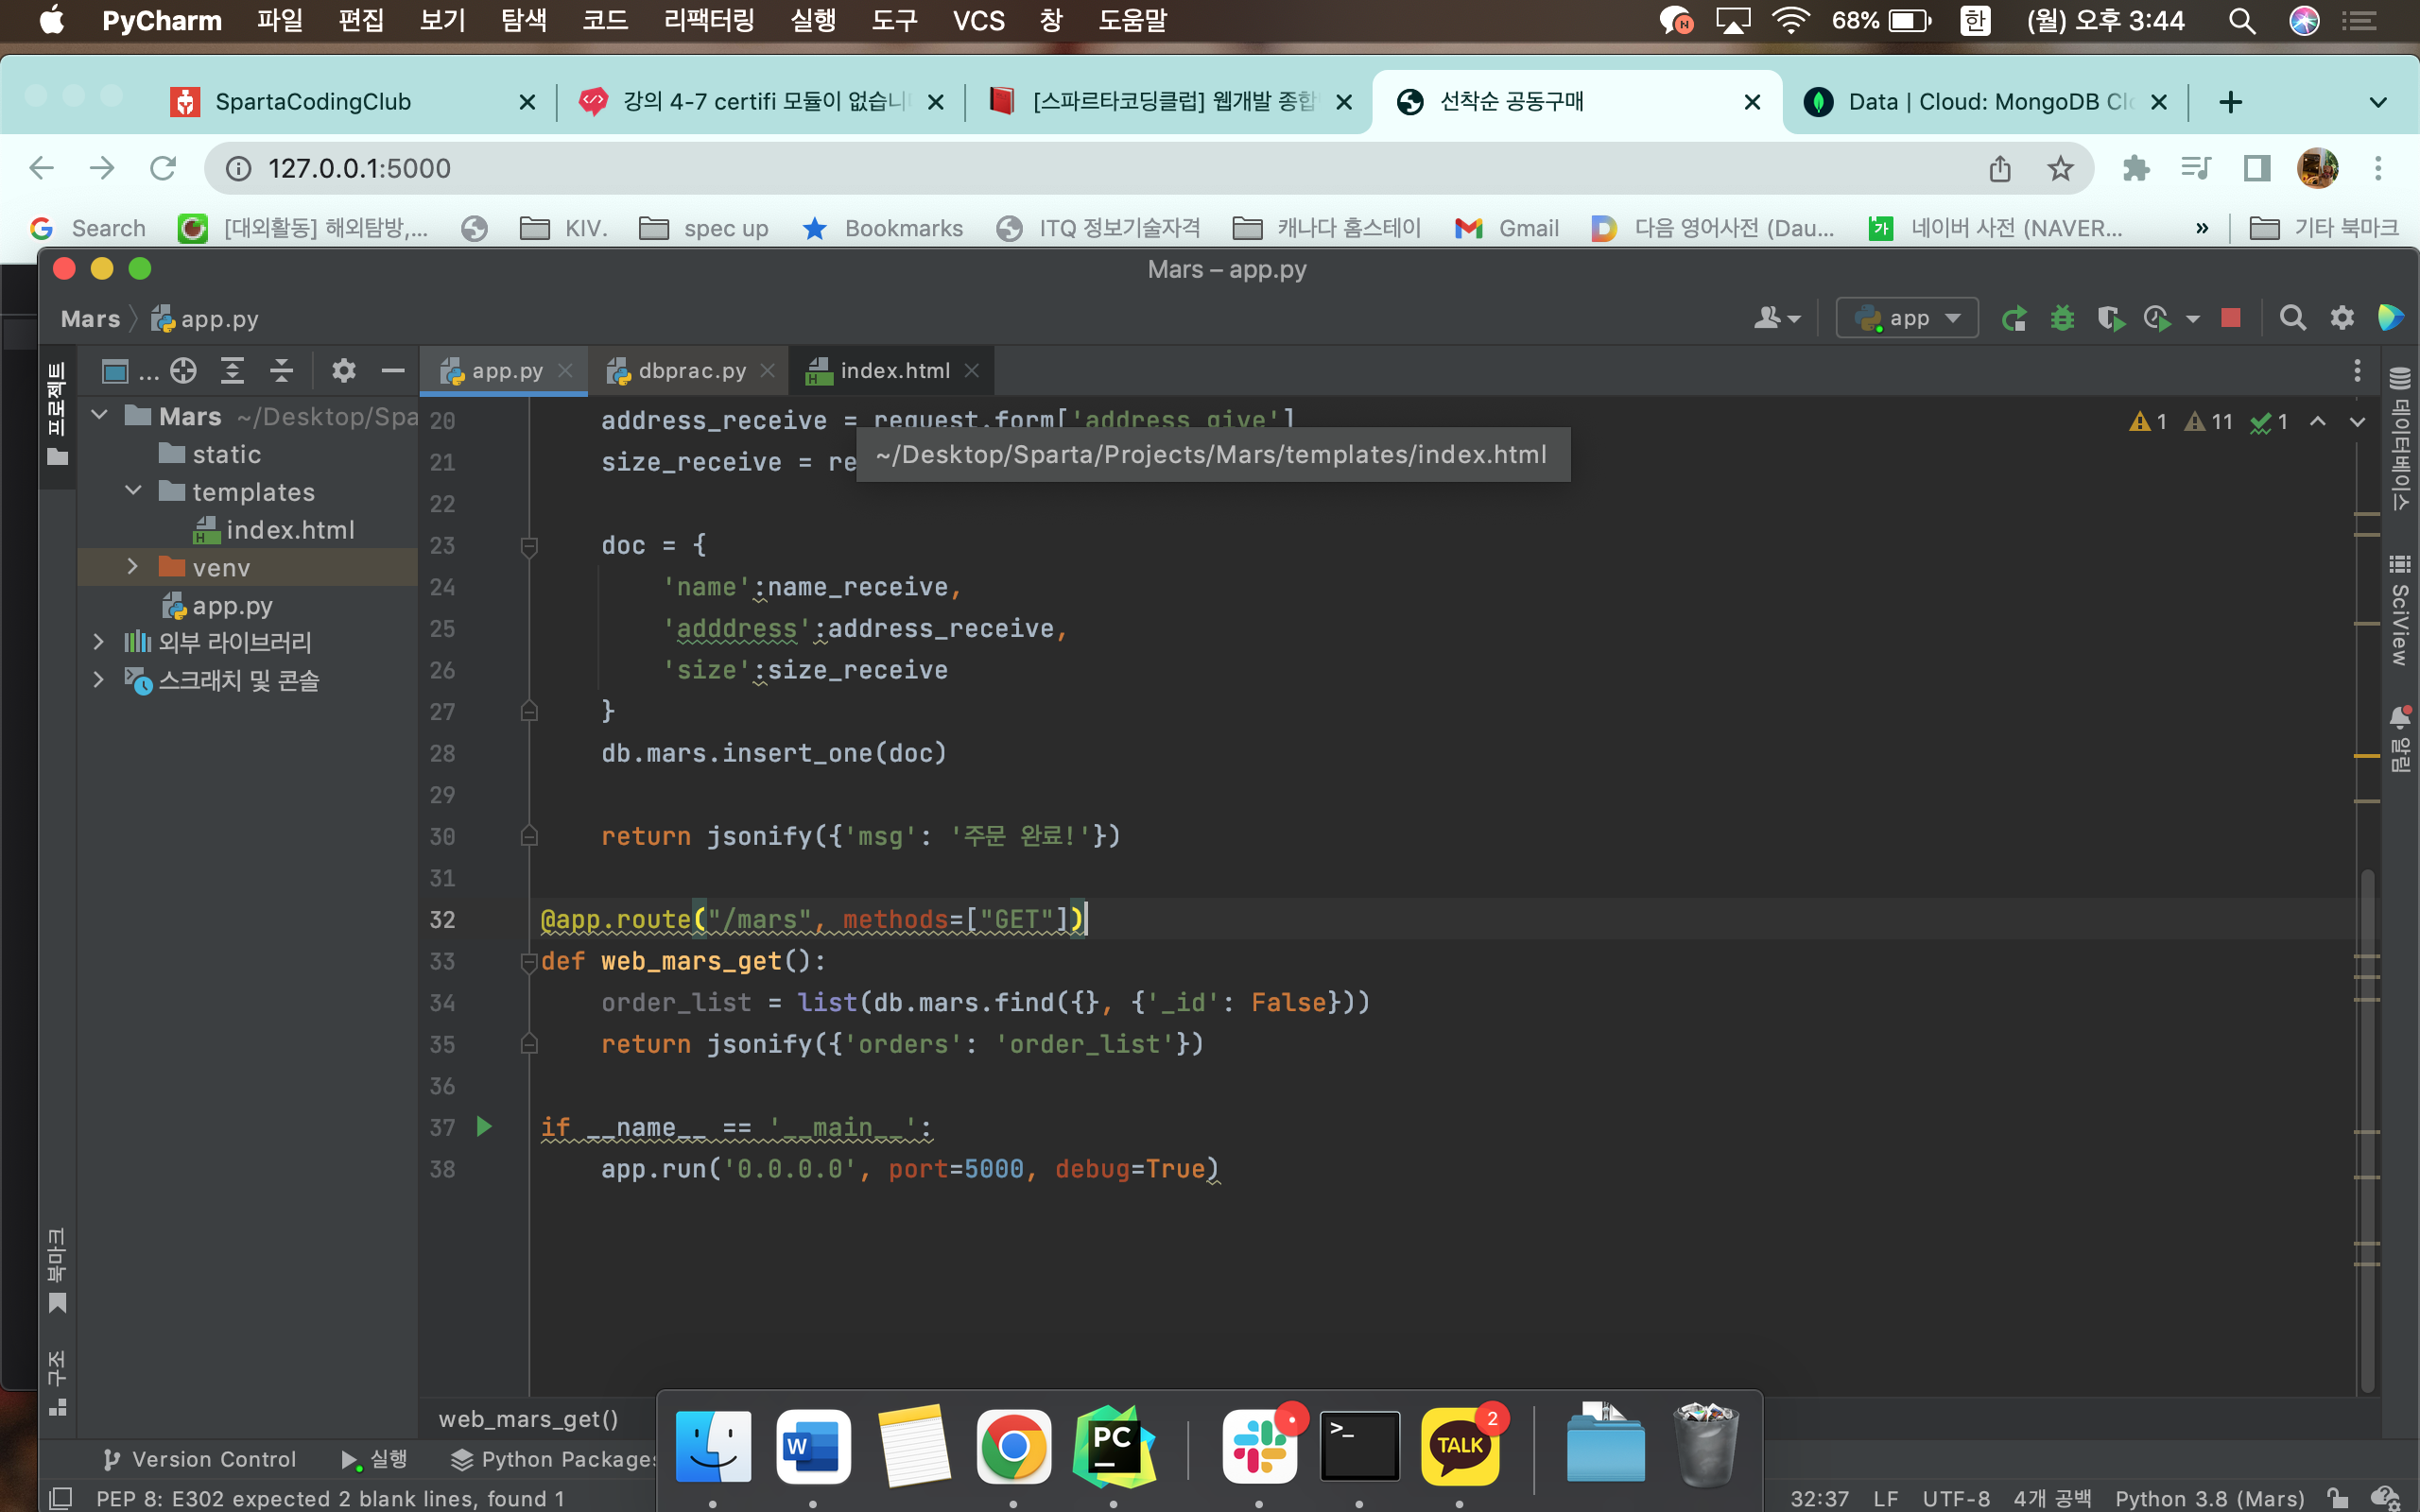Image resolution: width=2420 pixels, height=1512 pixels.
Task: Reload the 127.0.0.1:5000 page
Action: point(163,168)
